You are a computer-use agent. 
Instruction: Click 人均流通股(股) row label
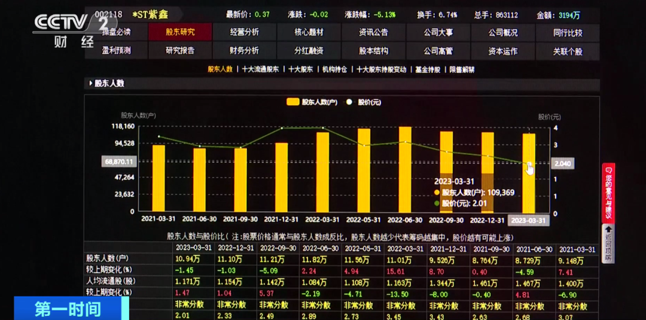[x=111, y=281]
